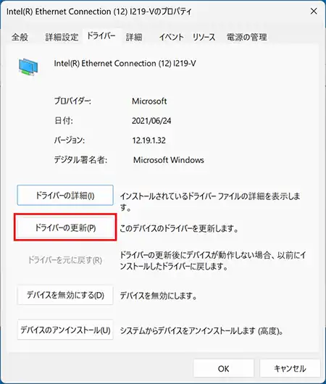
Task: Click the date value 2021/06/24
Action: 151,121
